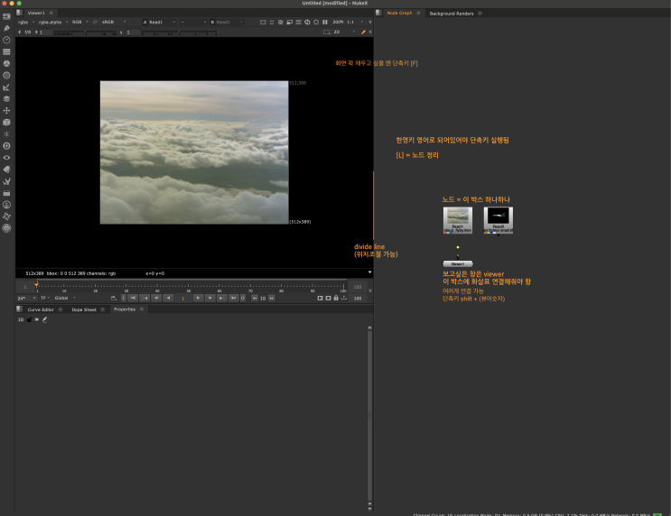Screen dimensions: 671x516
Task: Open the sRGB viewer process dropdown
Action: [x=113, y=22]
